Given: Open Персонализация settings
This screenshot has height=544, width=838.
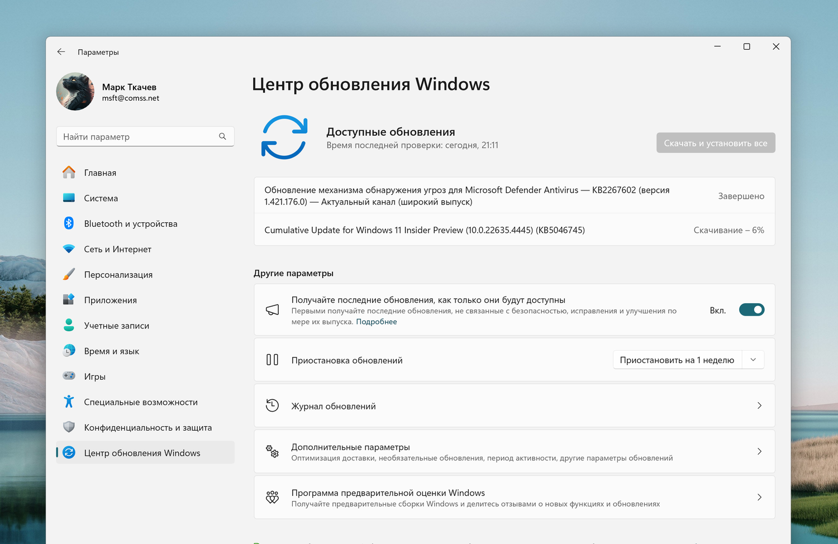Looking at the screenshot, I should [145, 274].
